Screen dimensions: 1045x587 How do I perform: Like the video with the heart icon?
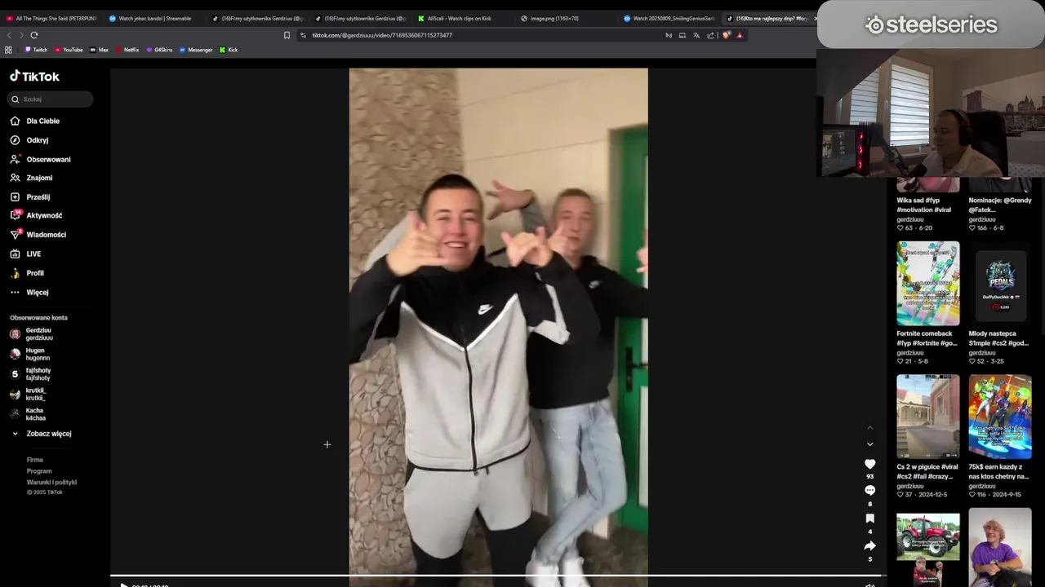click(869, 464)
